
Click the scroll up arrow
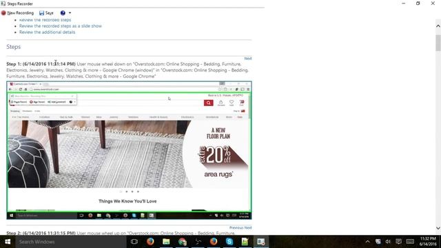click(x=438, y=26)
